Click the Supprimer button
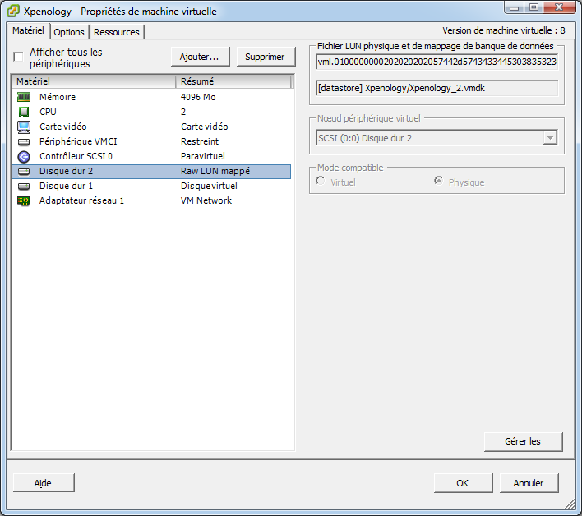This screenshot has height=516, width=582. click(x=266, y=57)
